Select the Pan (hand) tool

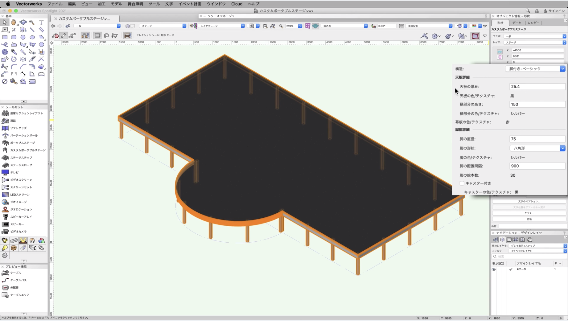pos(13,22)
